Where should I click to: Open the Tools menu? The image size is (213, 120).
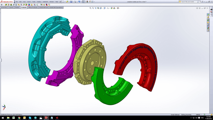(x=34, y=2)
